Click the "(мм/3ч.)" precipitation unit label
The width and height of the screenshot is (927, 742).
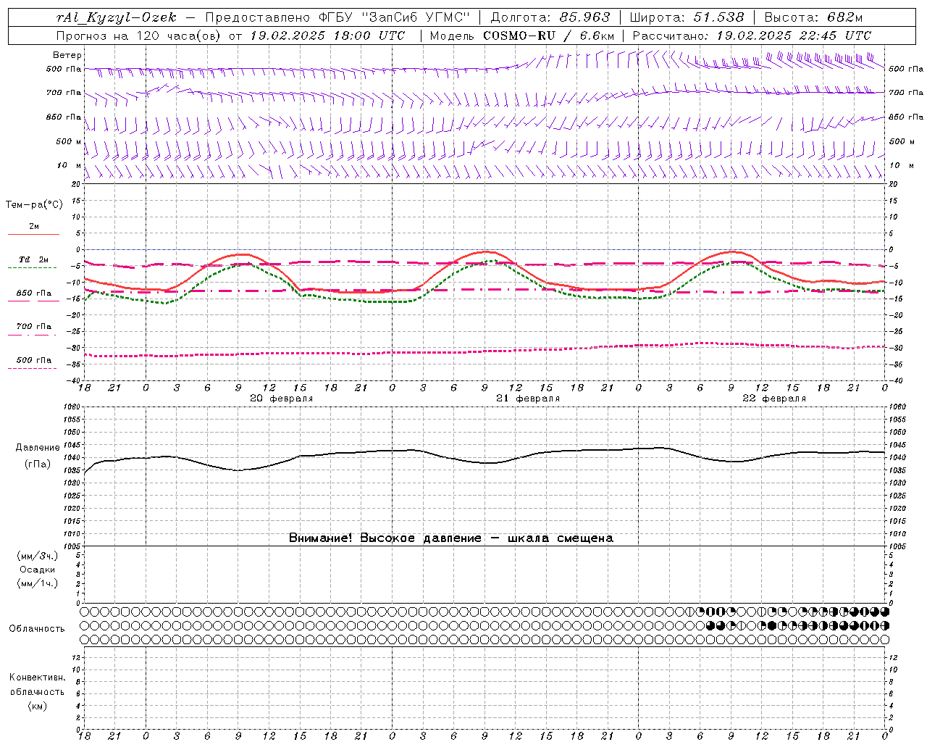[37, 556]
